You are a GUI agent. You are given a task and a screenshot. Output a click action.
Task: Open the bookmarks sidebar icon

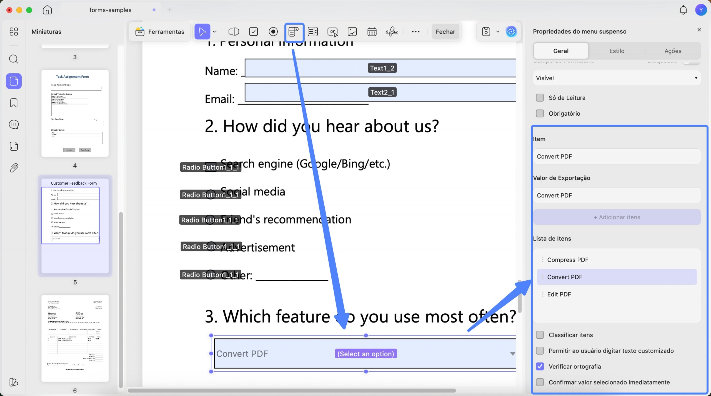14,103
